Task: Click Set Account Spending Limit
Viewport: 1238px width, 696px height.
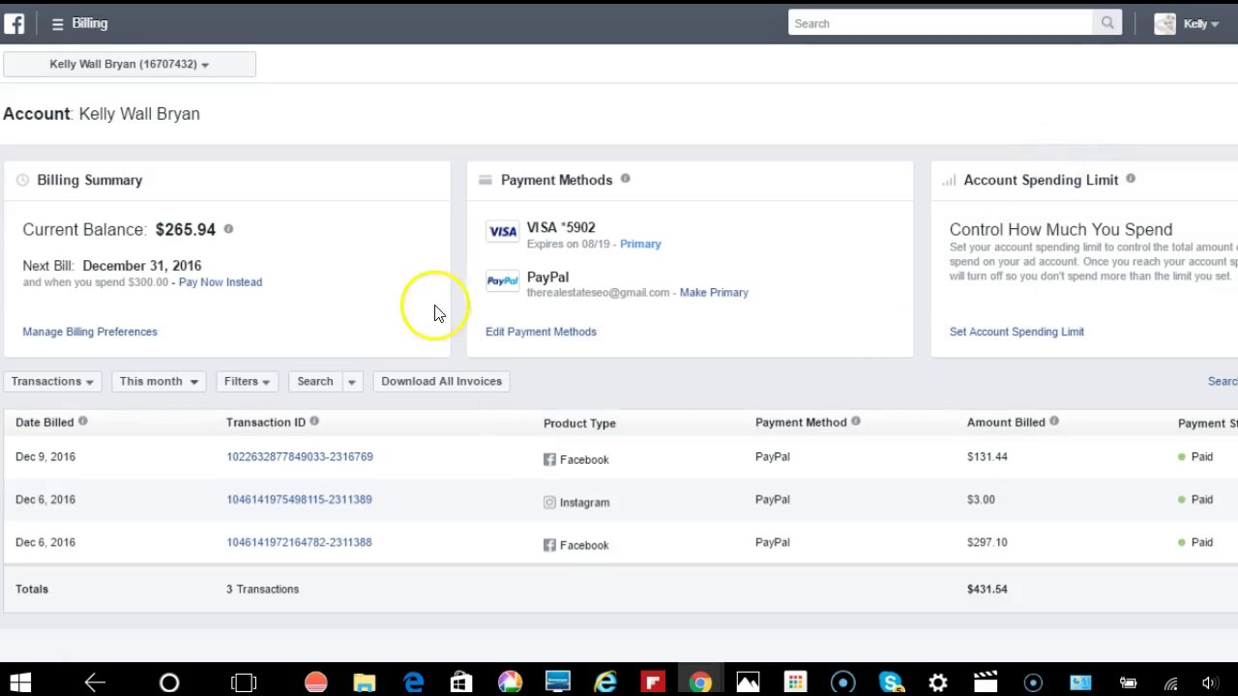Action: coord(1017,332)
